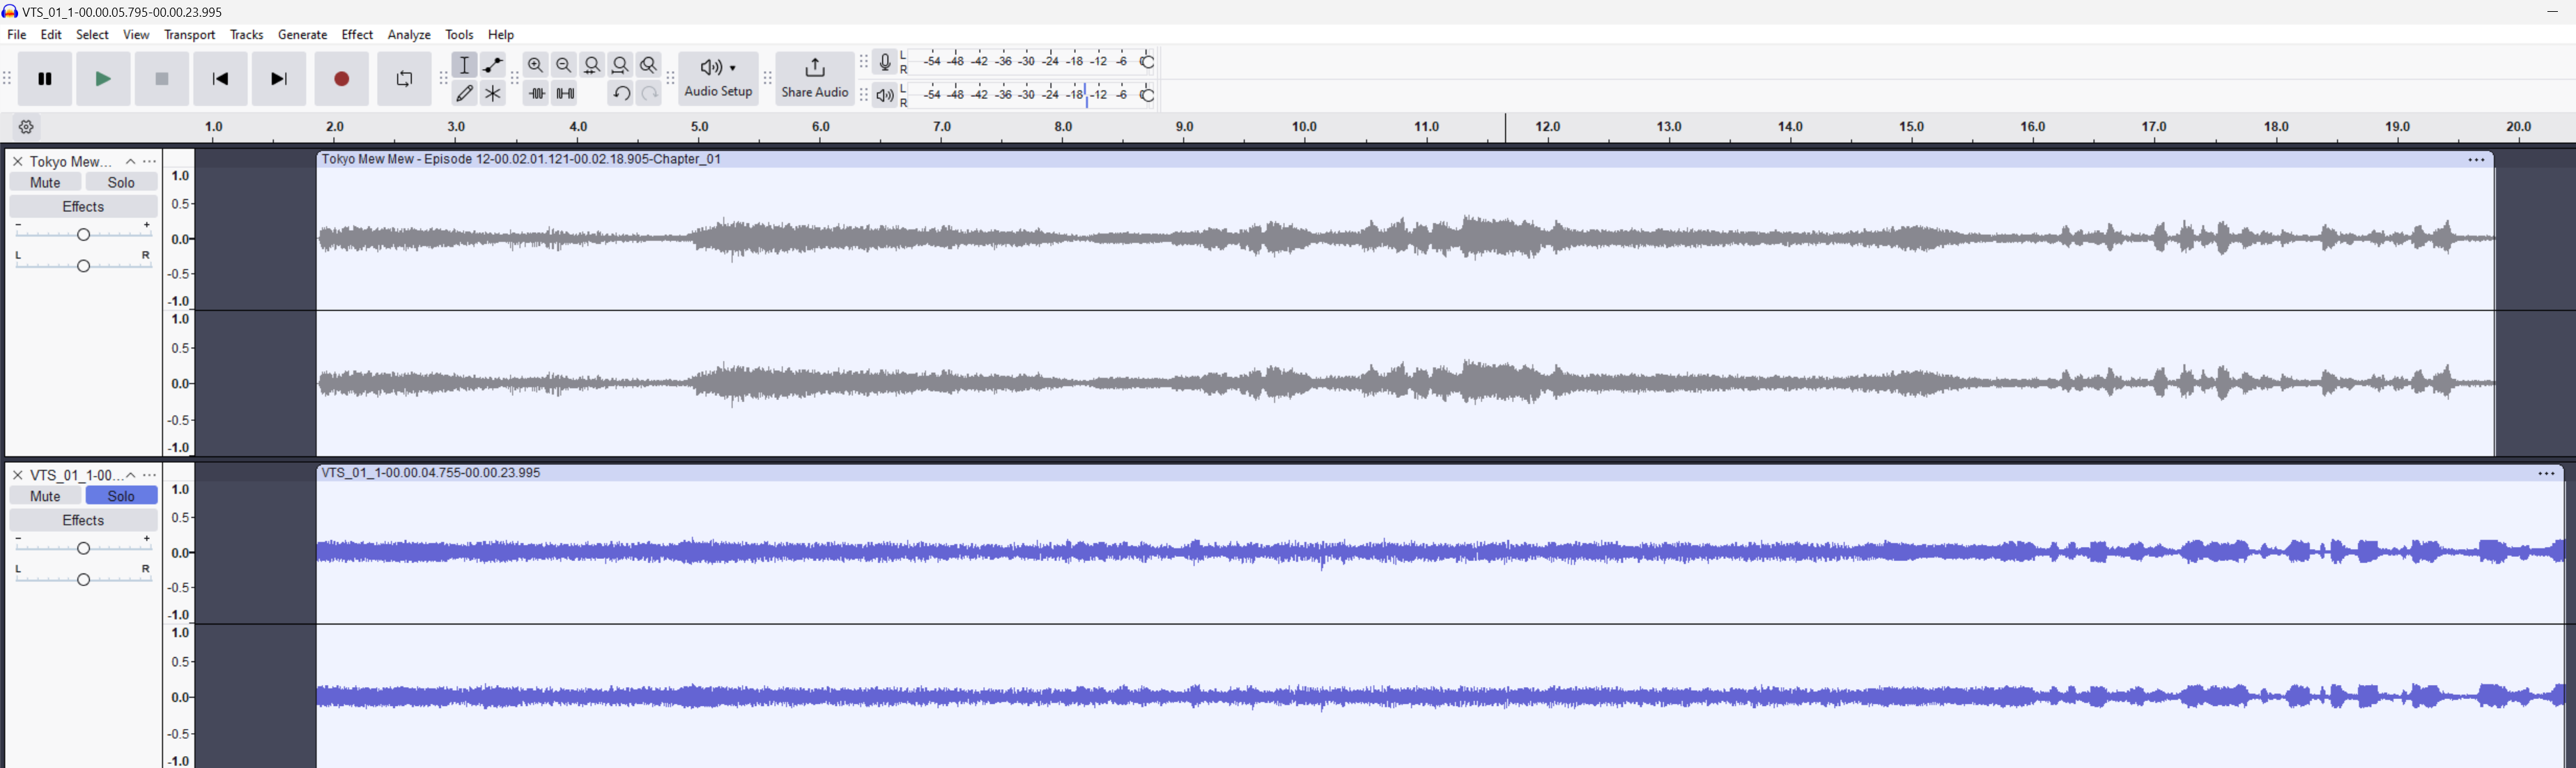
Task: Select the Draw pencil tool
Action: click(x=464, y=94)
